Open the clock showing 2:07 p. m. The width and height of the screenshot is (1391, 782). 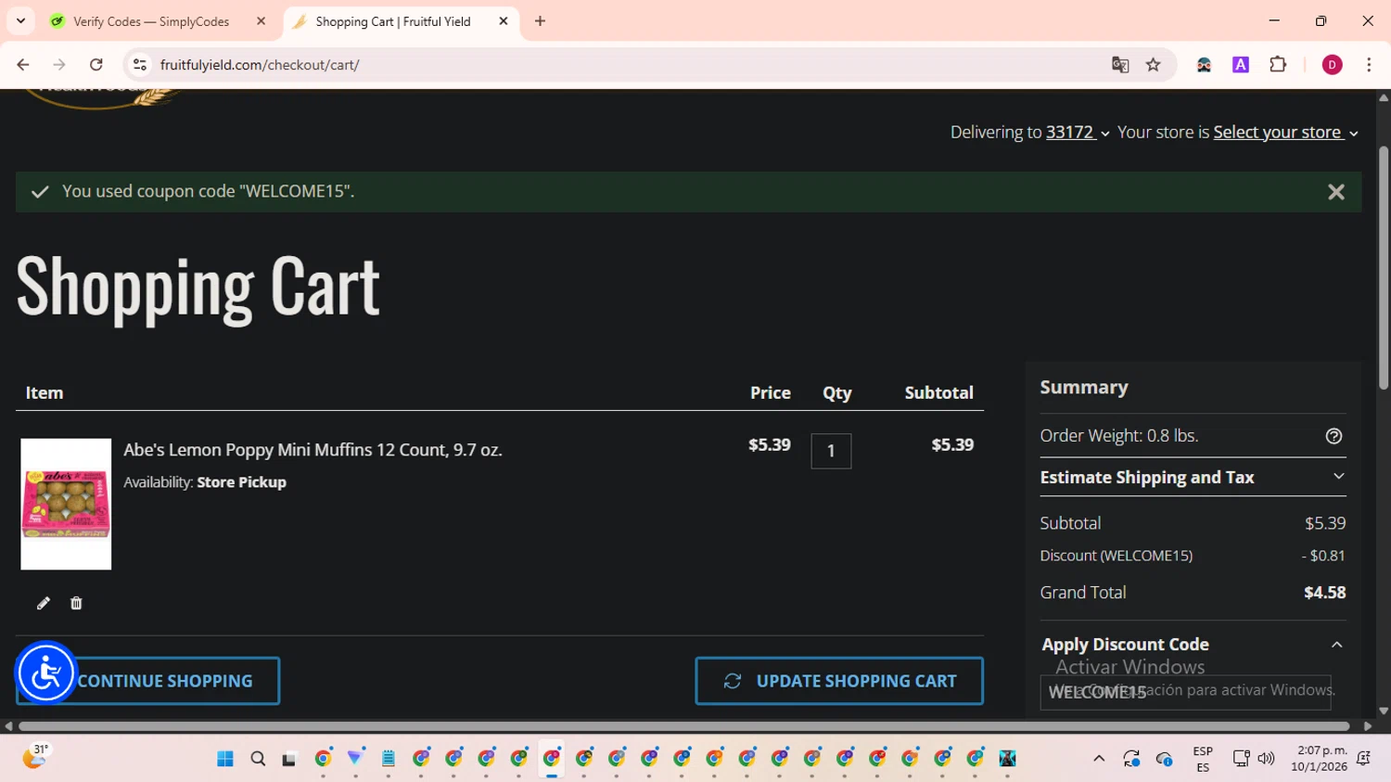[1319, 759]
